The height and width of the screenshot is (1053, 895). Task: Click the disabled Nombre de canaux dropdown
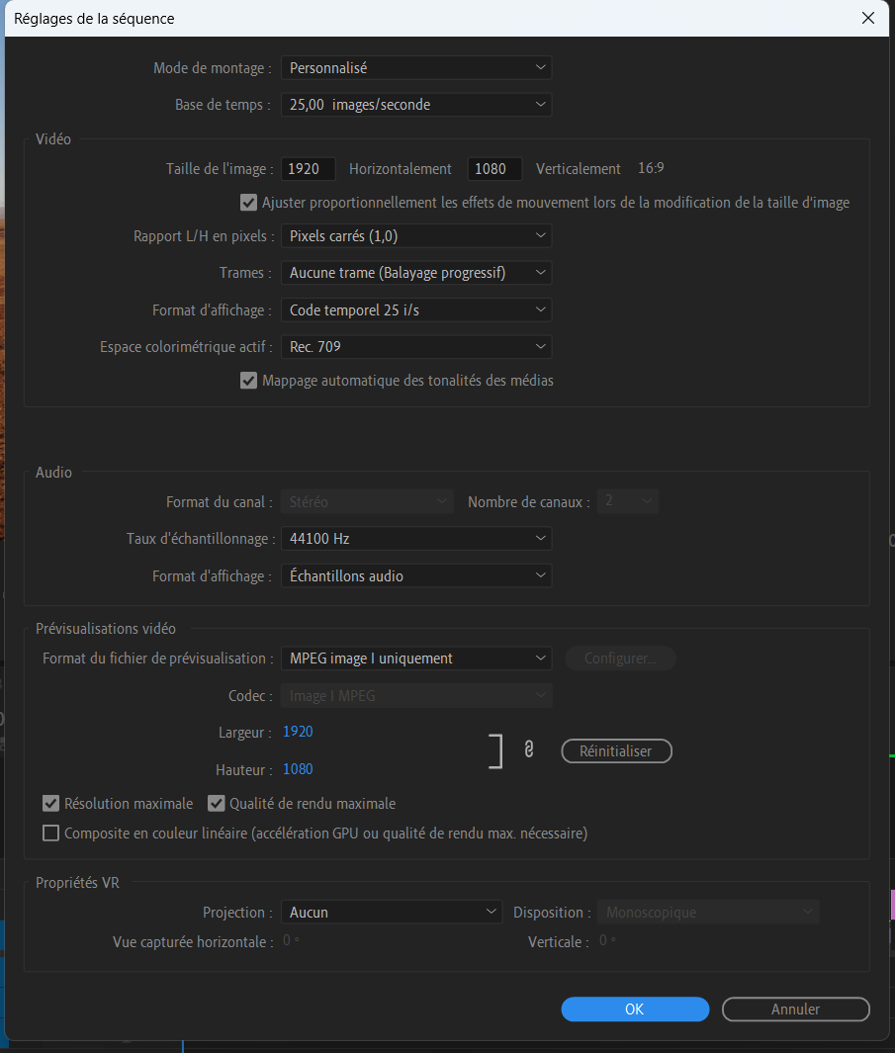tap(628, 501)
